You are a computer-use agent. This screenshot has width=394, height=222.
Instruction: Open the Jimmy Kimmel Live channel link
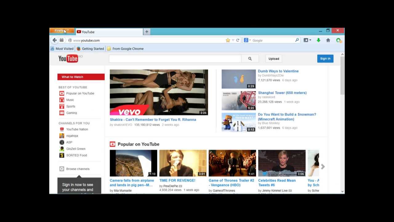pyautogui.click(x=275, y=191)
